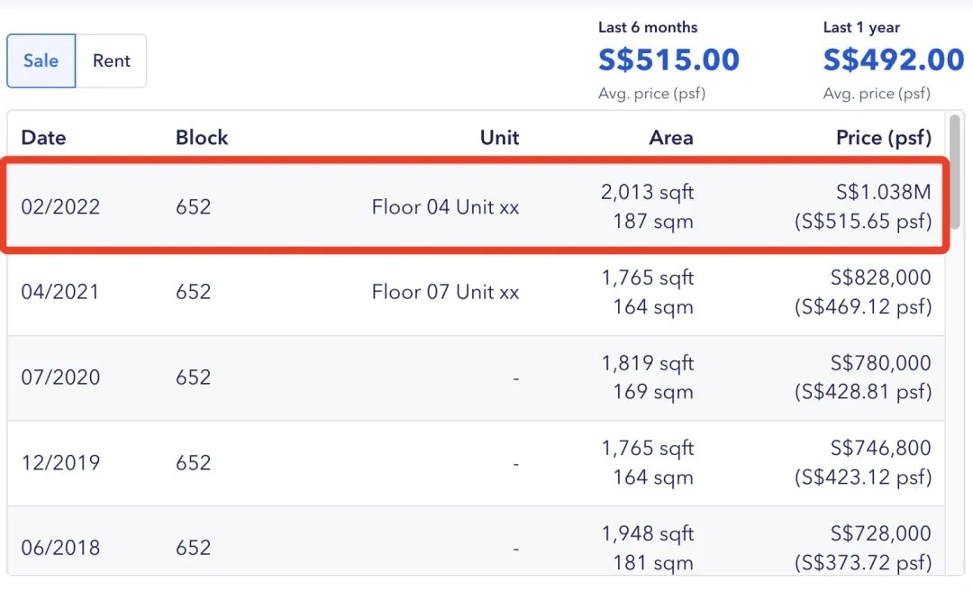The height and width of the screenshot is (591, 973).
Task: Select the Floor 04 Unit xx cell
Action: click(x=445, y=207)
